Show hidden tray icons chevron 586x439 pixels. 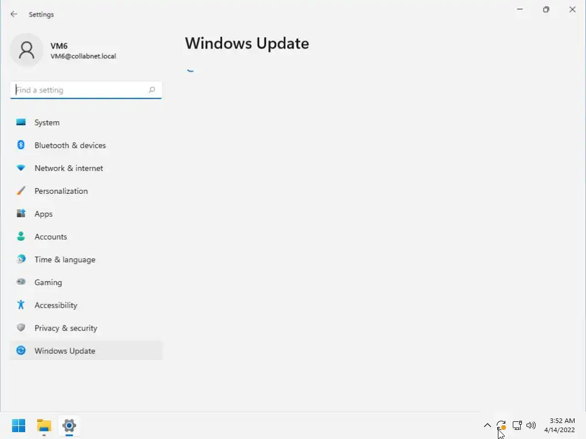tap(488, 425)
